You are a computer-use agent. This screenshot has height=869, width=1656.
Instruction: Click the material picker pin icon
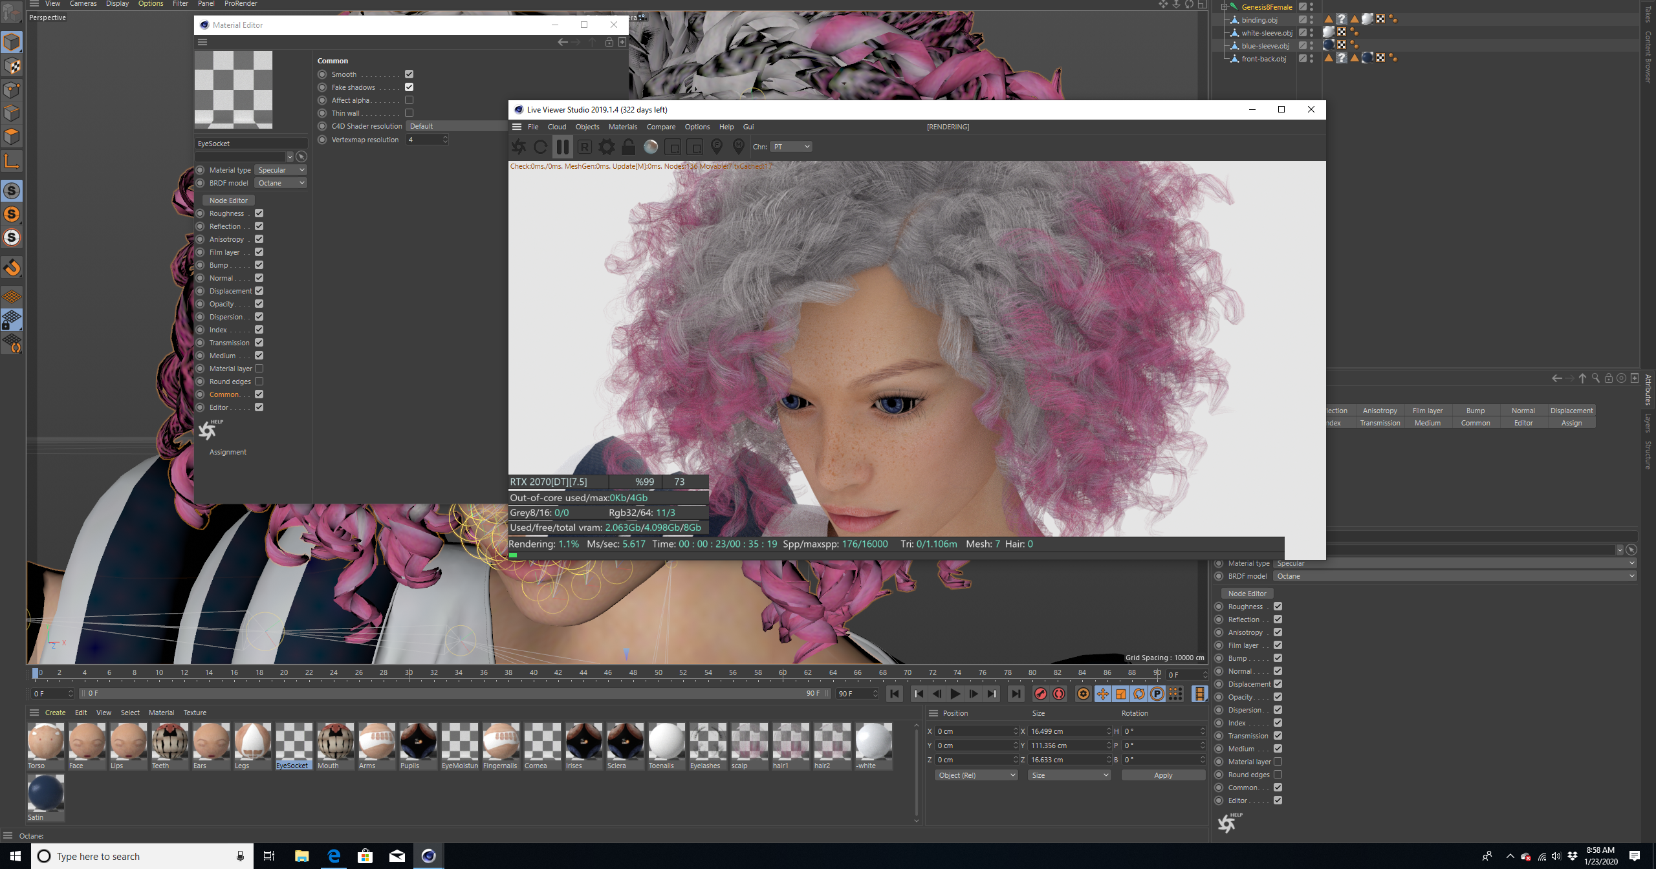(x=738, y=147)
